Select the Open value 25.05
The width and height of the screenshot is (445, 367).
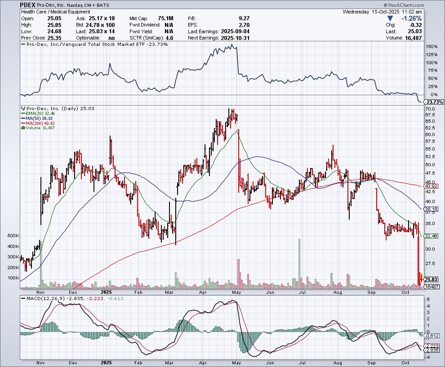[x=54, y=18]
